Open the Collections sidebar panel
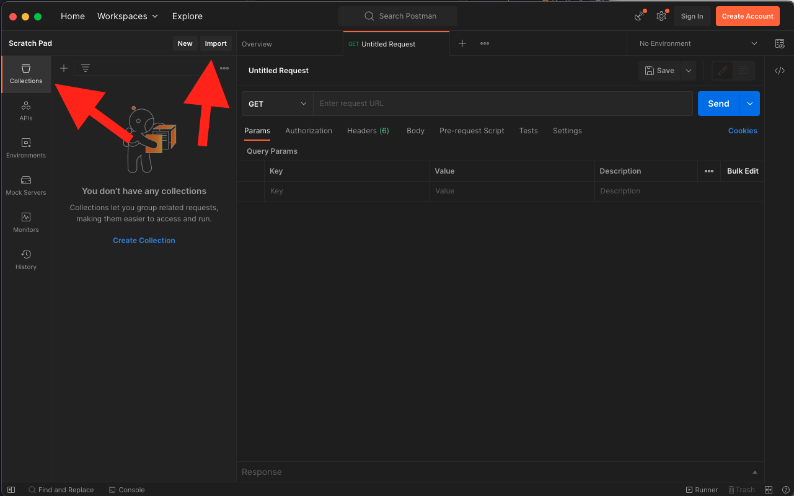Screen dimensions: 794x496 click(26, 74)
